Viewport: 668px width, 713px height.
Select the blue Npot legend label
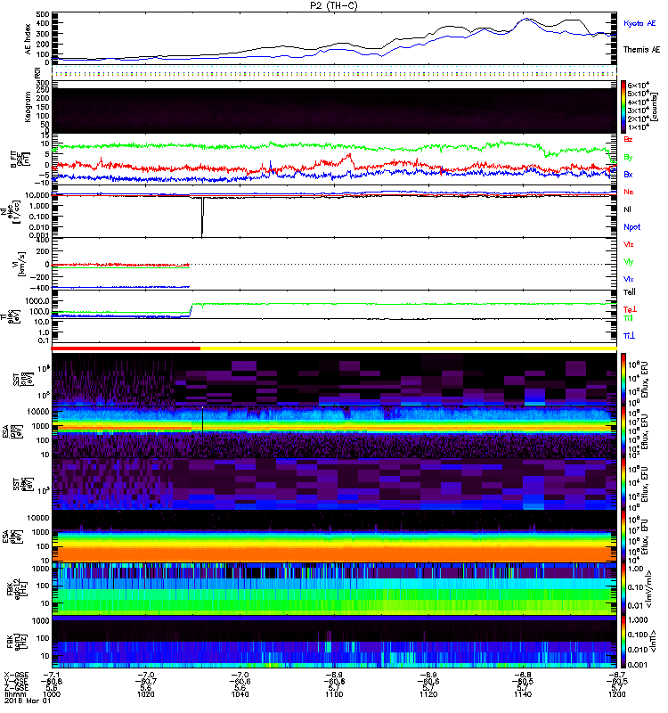coord(632,227)
